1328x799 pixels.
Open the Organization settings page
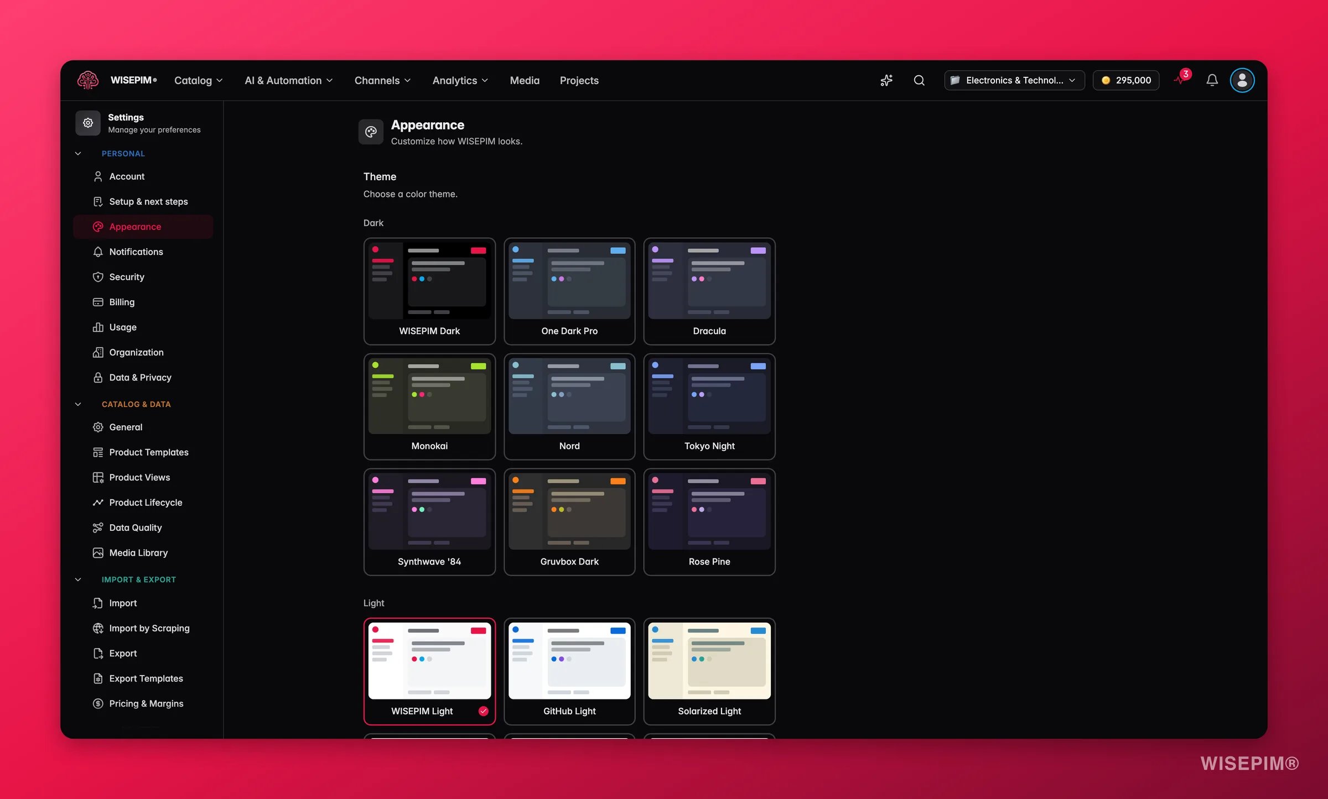(143, 352)
